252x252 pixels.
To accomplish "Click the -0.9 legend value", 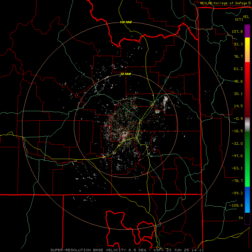I will point(238,119).
